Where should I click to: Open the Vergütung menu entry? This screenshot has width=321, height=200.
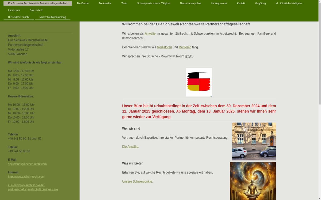click(260, 3)
